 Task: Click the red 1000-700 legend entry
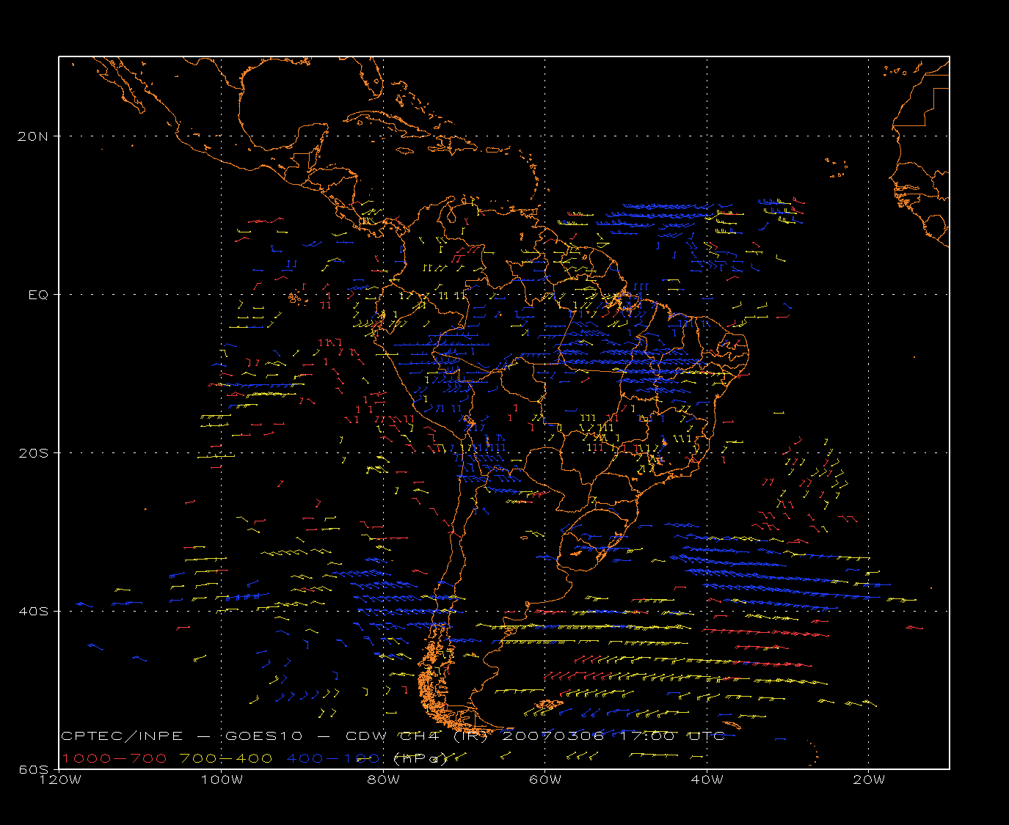tap(114, 758)
